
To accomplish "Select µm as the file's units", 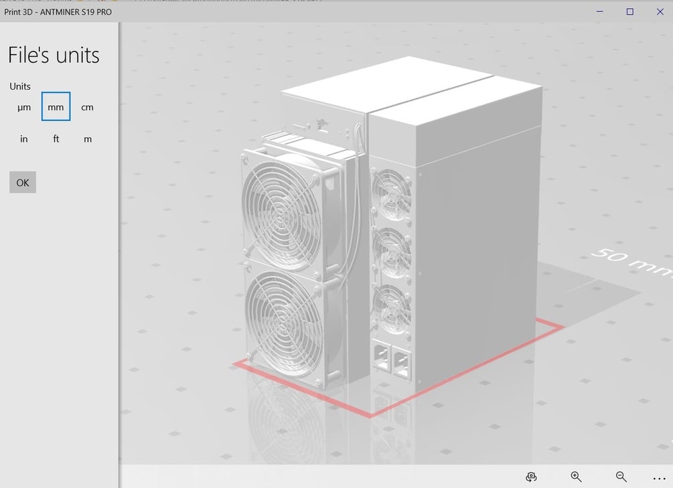I will point(24,107).
